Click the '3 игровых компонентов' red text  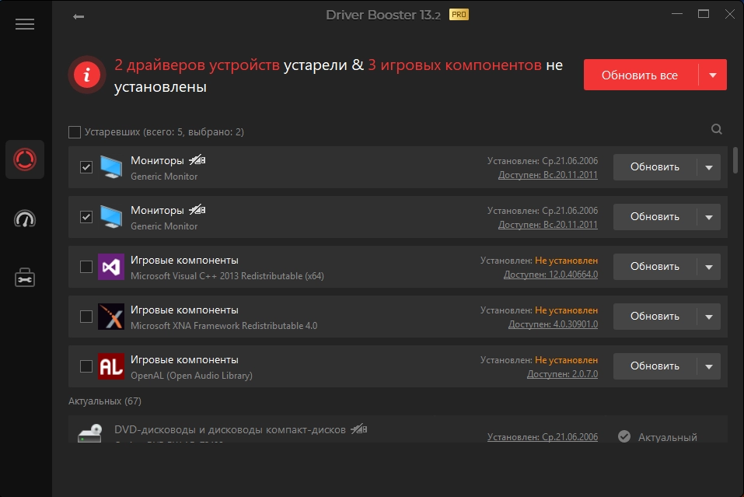(455, 65)
